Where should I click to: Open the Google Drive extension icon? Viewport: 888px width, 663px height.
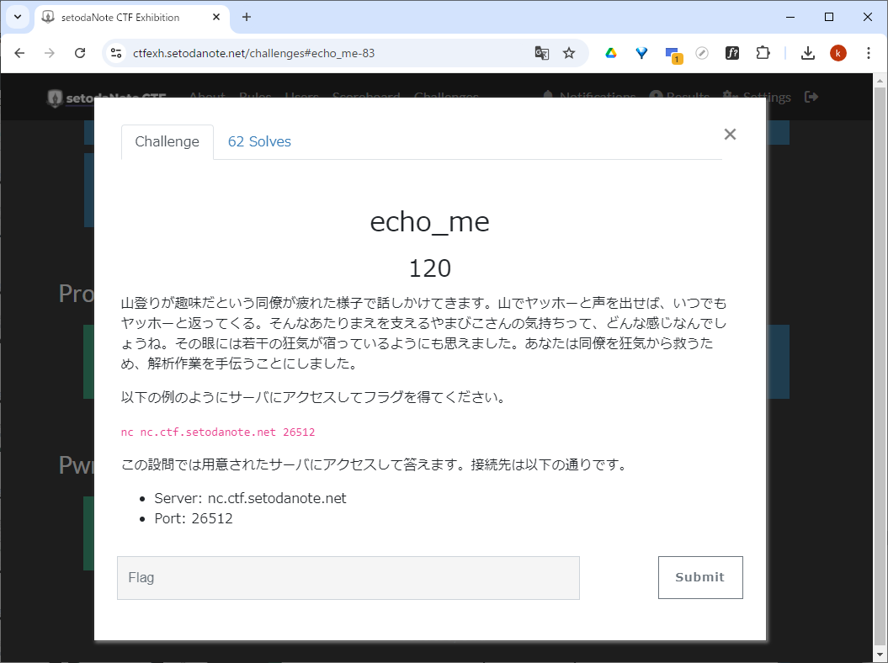pos(610,53)
